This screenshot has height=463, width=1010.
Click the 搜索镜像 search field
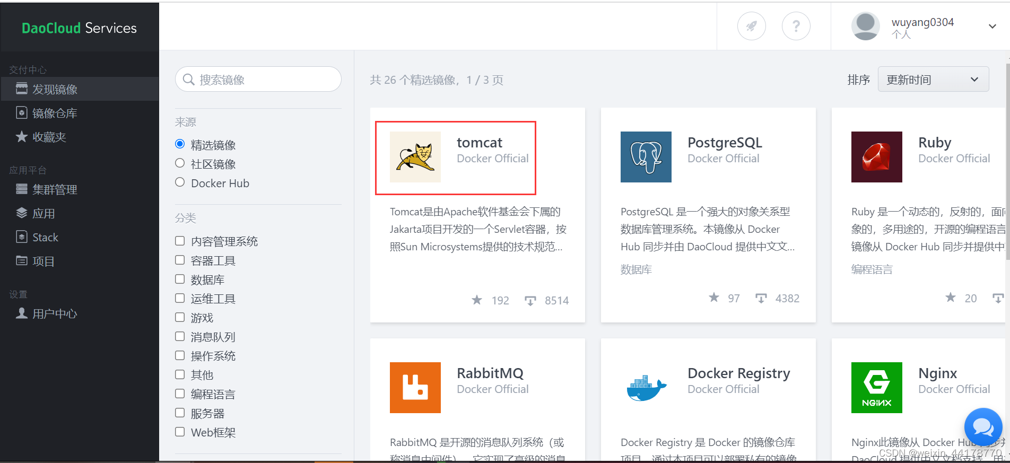(x=258, y=79)
